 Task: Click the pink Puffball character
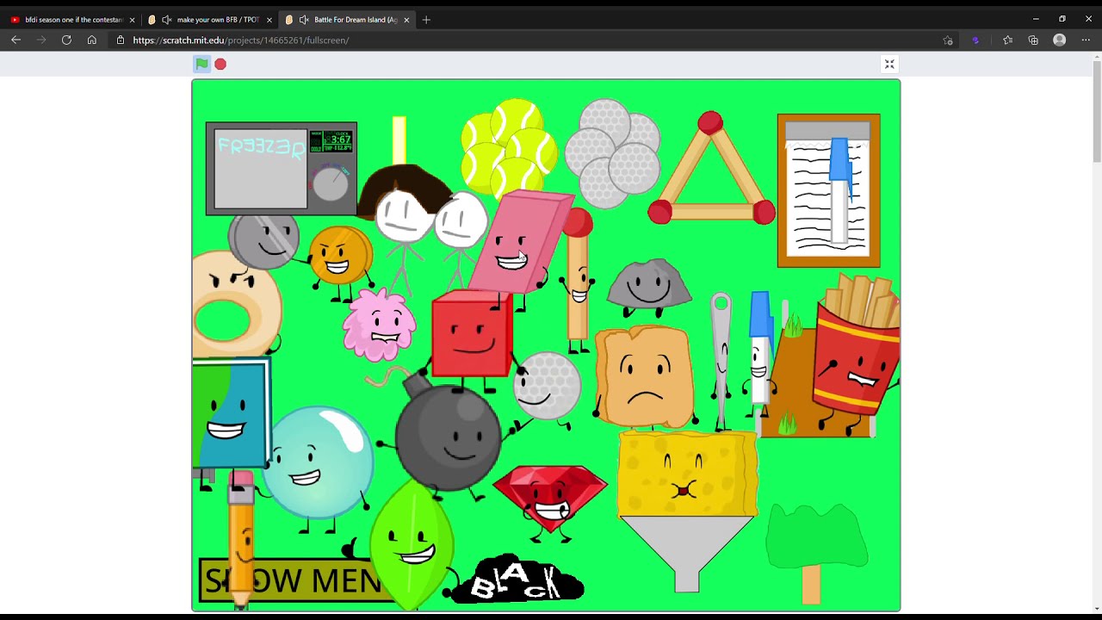point(379,325)
